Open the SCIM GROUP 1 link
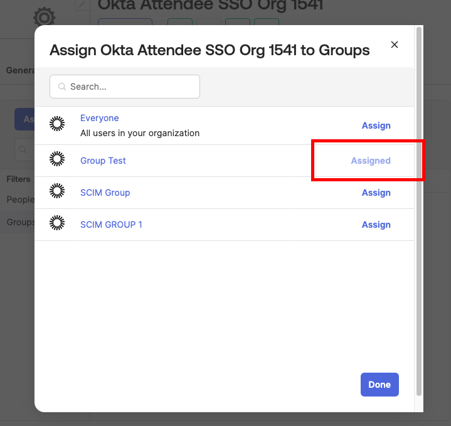The height and width of the screenshot is (426, 451). (111, 225)
